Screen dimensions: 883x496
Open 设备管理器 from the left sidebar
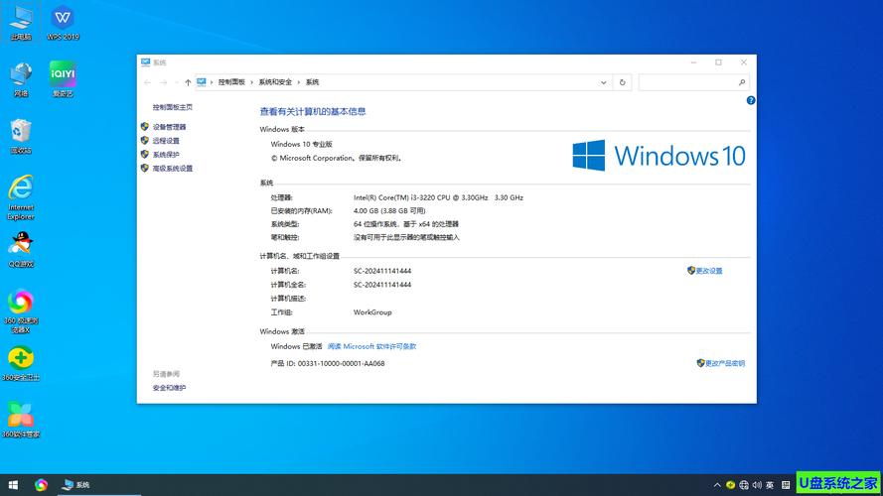coord(169,127)
